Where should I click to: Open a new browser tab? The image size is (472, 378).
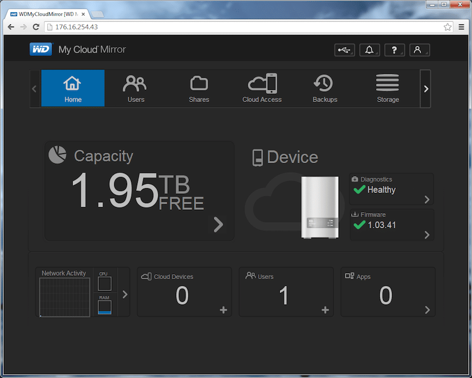point(97,14)
